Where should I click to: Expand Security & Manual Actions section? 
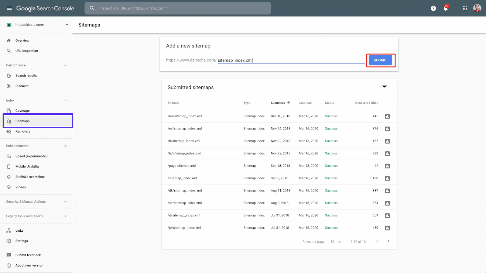click(x=66, y=202)
